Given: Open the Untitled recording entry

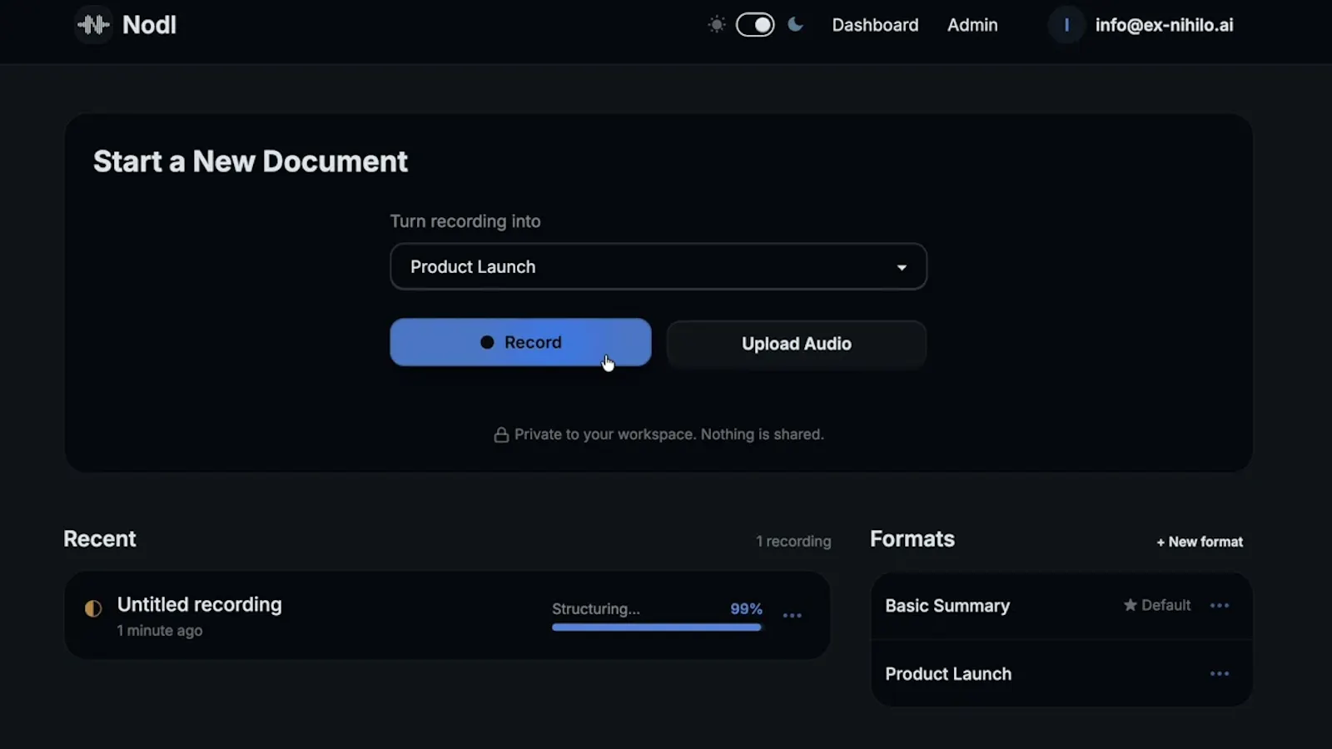Looking at the screenshot, I should (447, 616).
